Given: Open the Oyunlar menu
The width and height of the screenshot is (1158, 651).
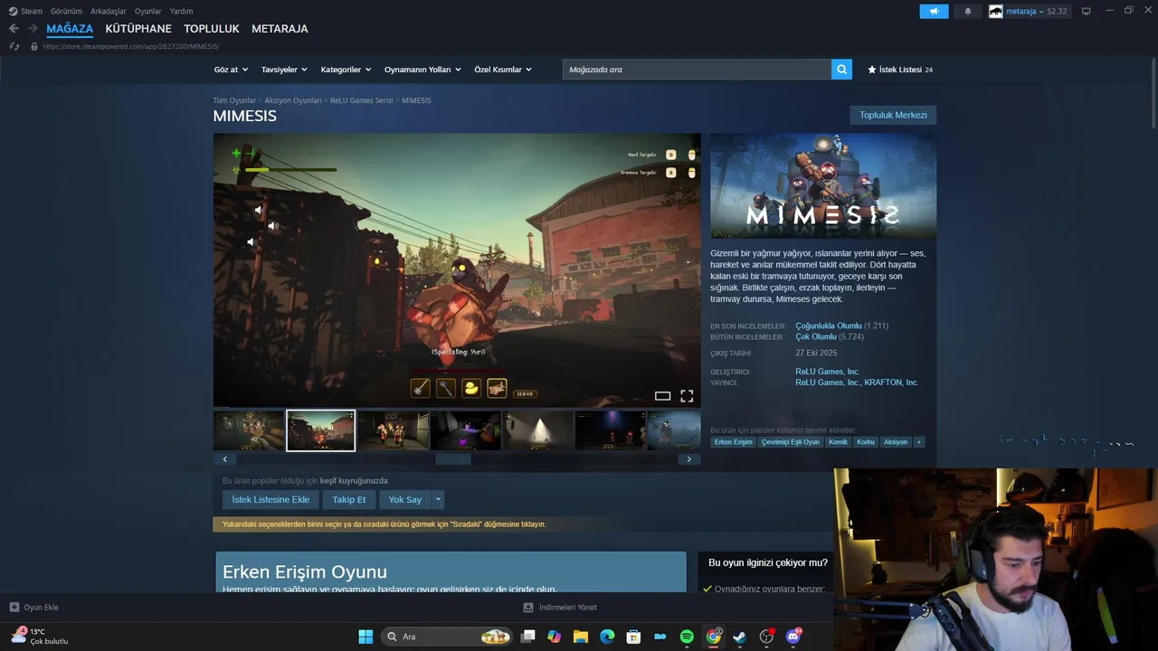Looking at the screenshot, I should coord(148,11).
